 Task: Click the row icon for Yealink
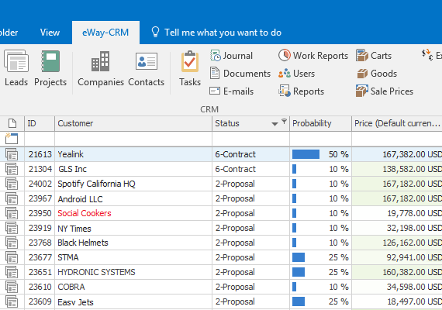pos(12,154)
